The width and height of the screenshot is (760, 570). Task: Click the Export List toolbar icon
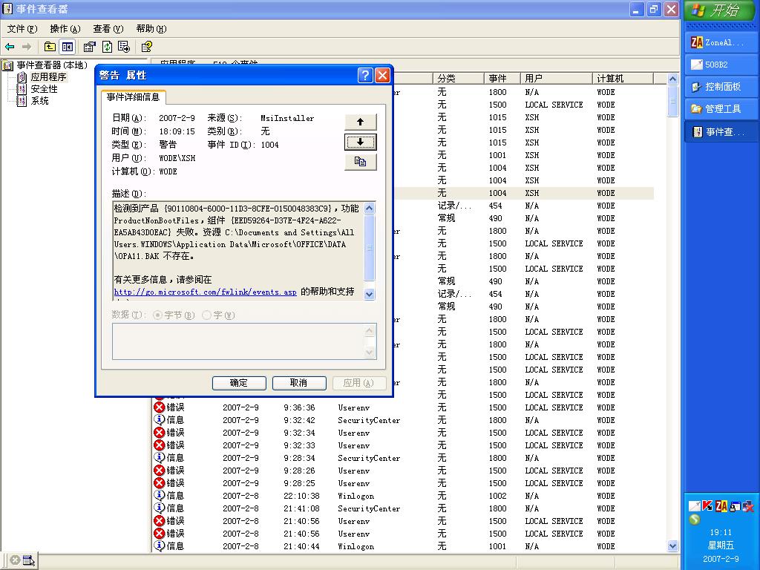click(124, 47)
